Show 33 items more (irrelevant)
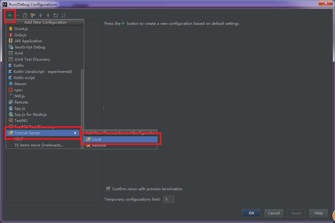Screen dimensions: 335x223 [x=39, y=145]
